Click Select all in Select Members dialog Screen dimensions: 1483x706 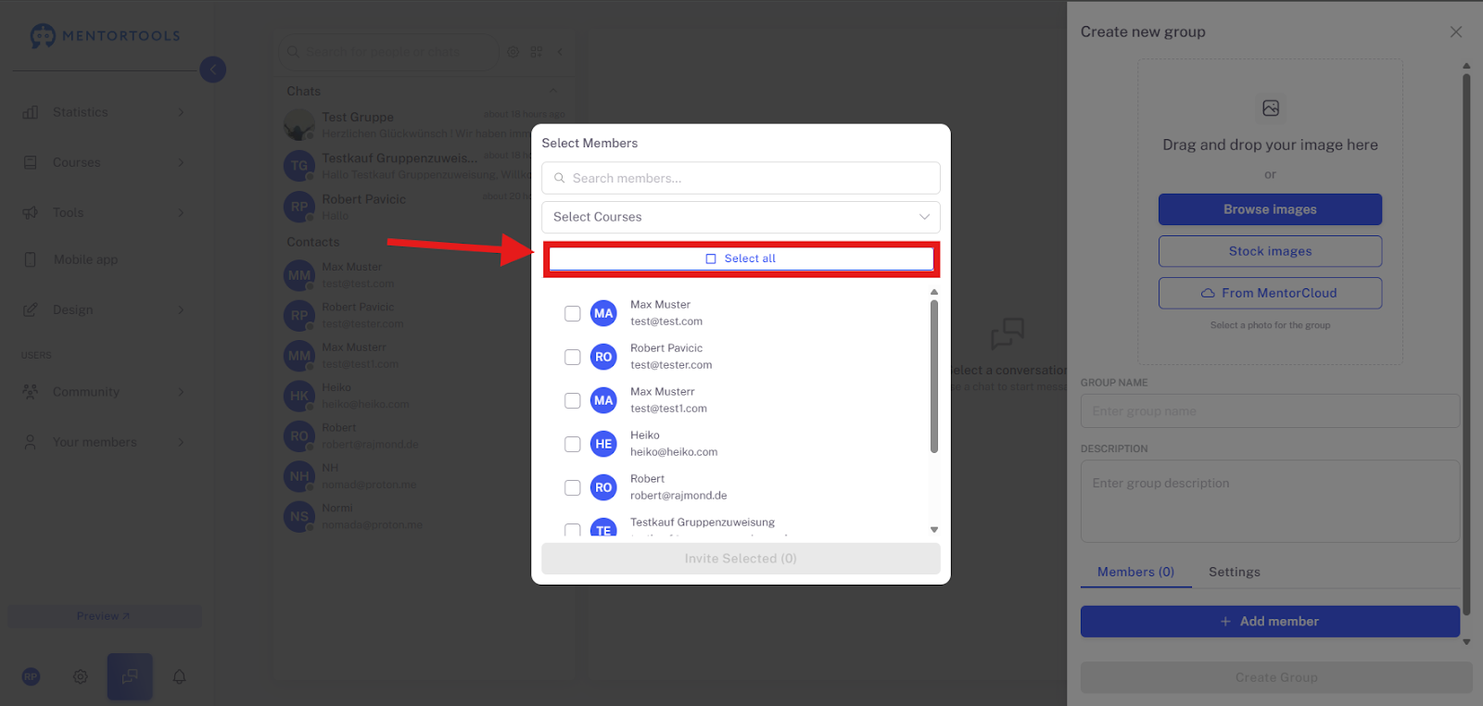[741, 258]
